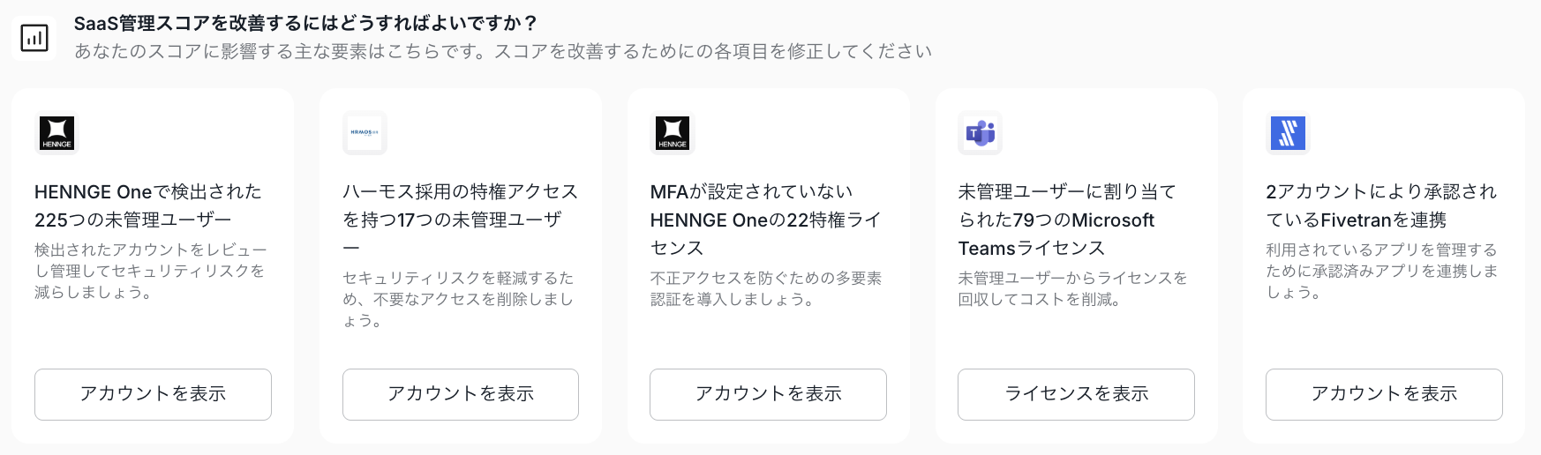Click the MFA card description about 多要素認証
Viewport: 1541px width, 455px height.
(765, 288)
